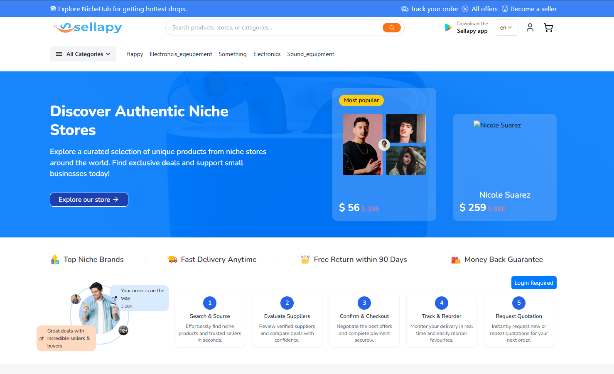Open the shopping cart icon
Viewport: 614px width, 374px height.
[x=548, y=27]
